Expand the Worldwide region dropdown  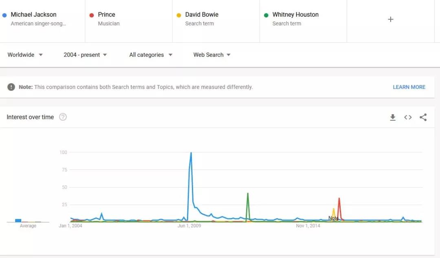tap(25, 55)
